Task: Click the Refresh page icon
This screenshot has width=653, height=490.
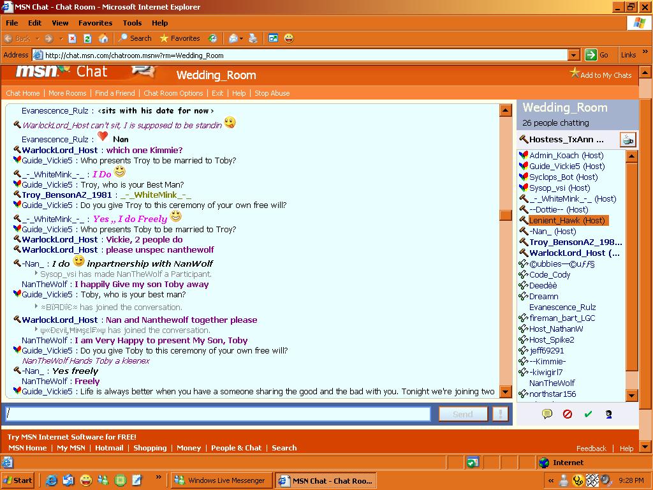Action: pyautogui.click(x=87, y=38)
